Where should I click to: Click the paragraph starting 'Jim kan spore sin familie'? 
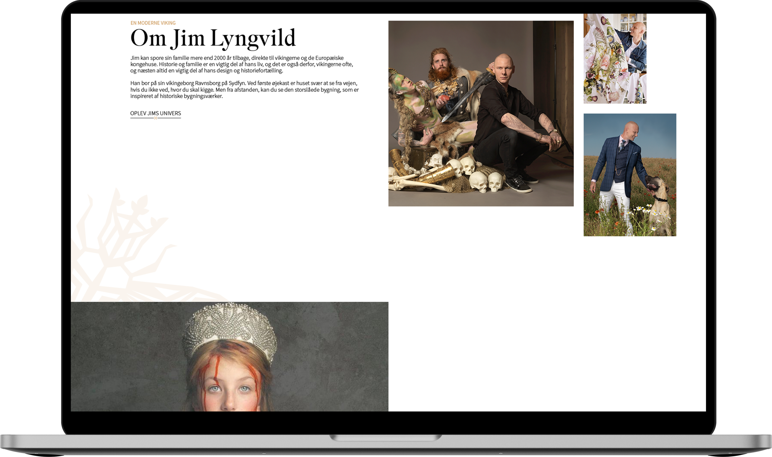[242, 64]
